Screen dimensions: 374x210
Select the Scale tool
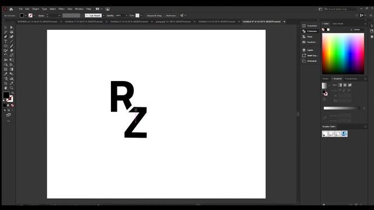[x=12, y=55]
